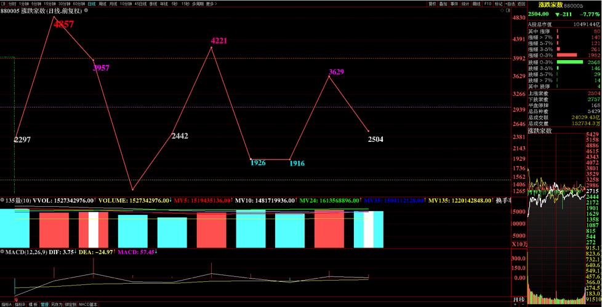The width and height of the screenshot is (602, 307).
Task: Collapse the 135量 indicator panel marker
Action: click(2, 200)
